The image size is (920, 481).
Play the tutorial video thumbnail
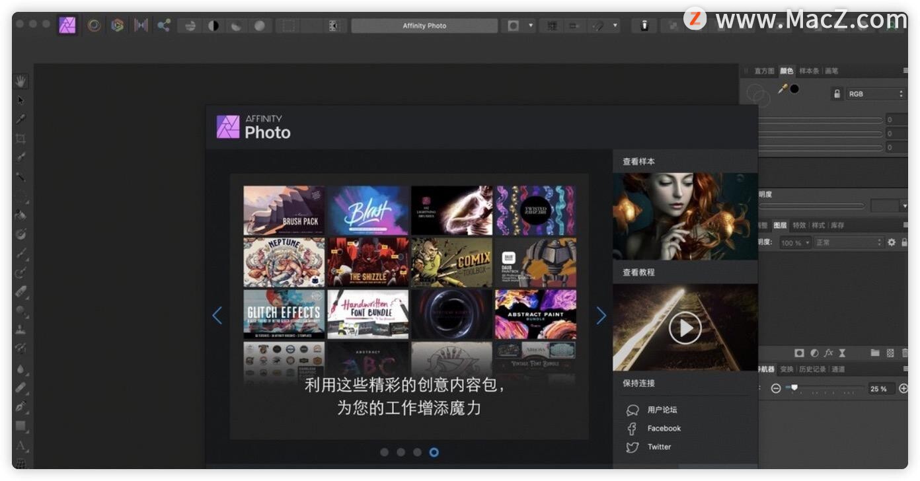pos(685,328)
